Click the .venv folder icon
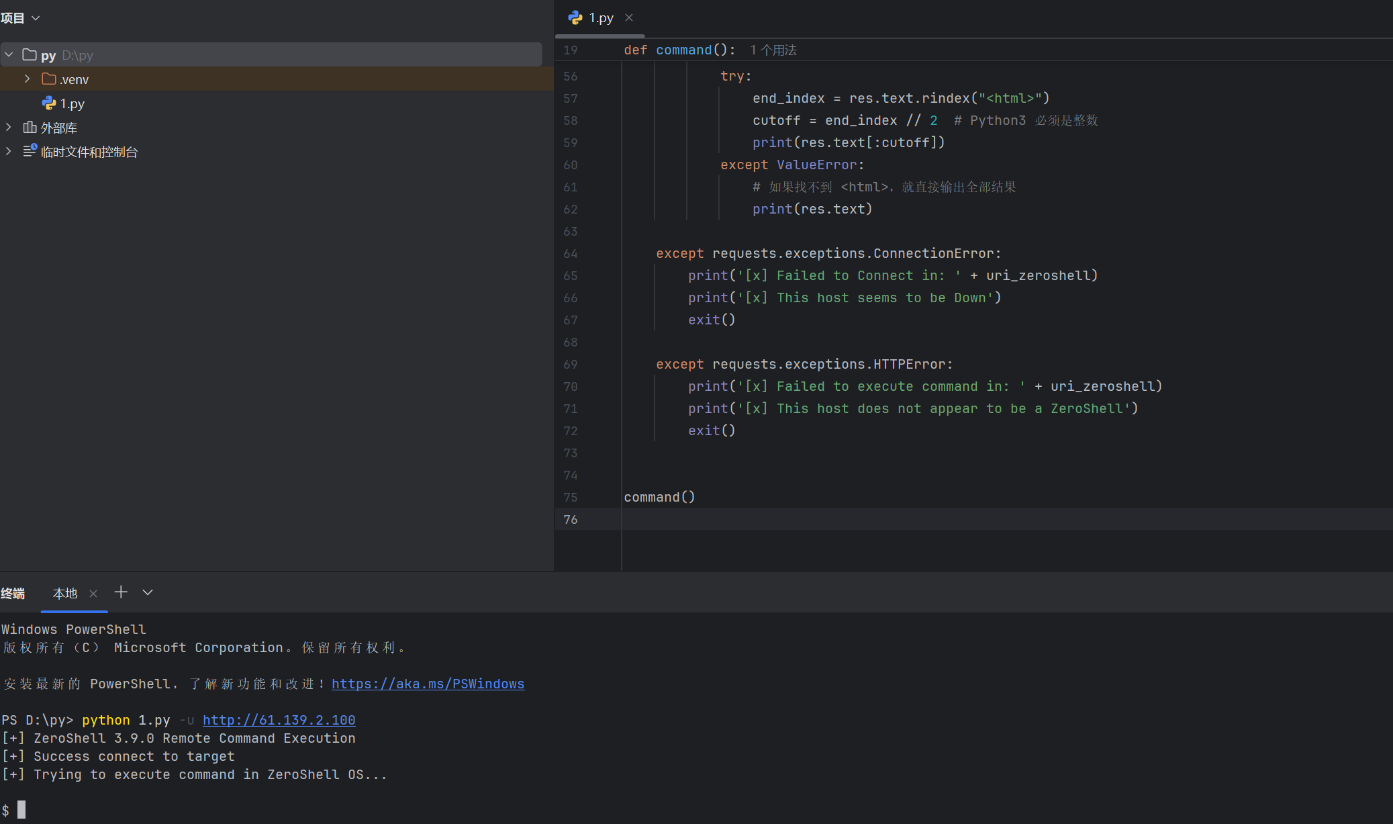Image resolution: width=1393 pixels, height=824 pixels. click(49, 79)
